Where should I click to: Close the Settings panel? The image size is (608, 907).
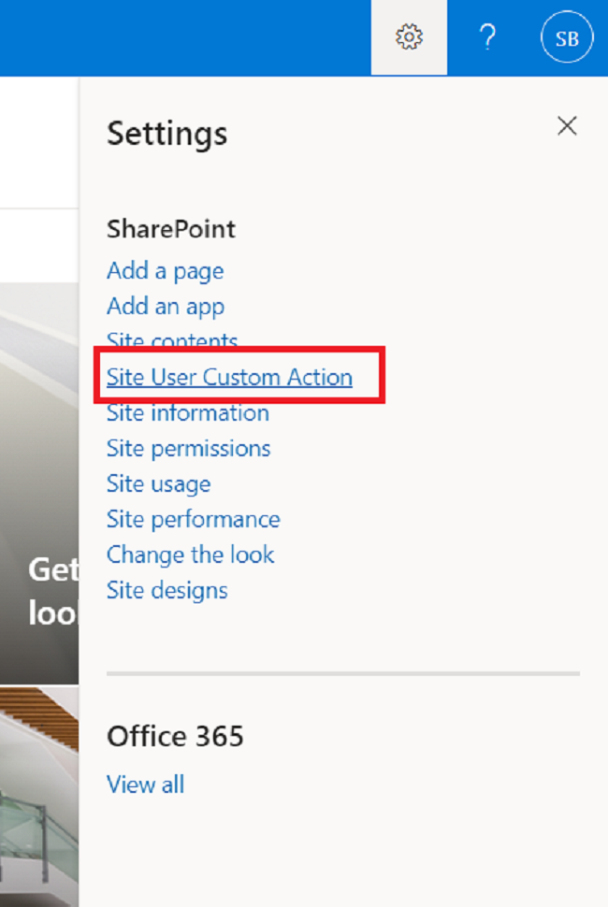(567, 125)
